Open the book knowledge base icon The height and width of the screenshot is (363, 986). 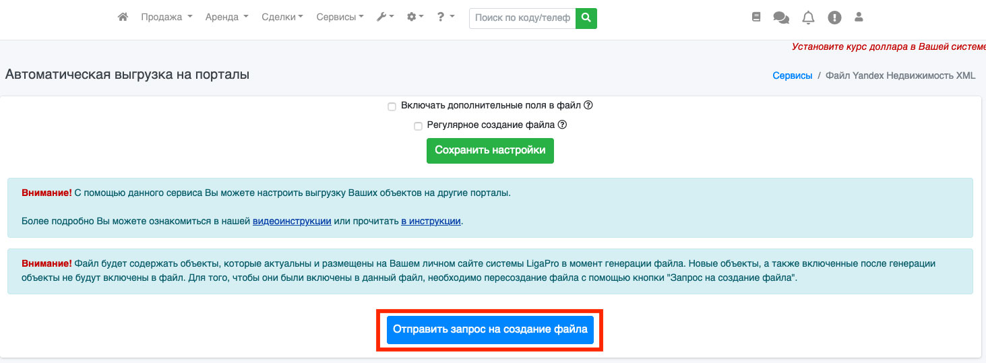[x=756, y=18]
